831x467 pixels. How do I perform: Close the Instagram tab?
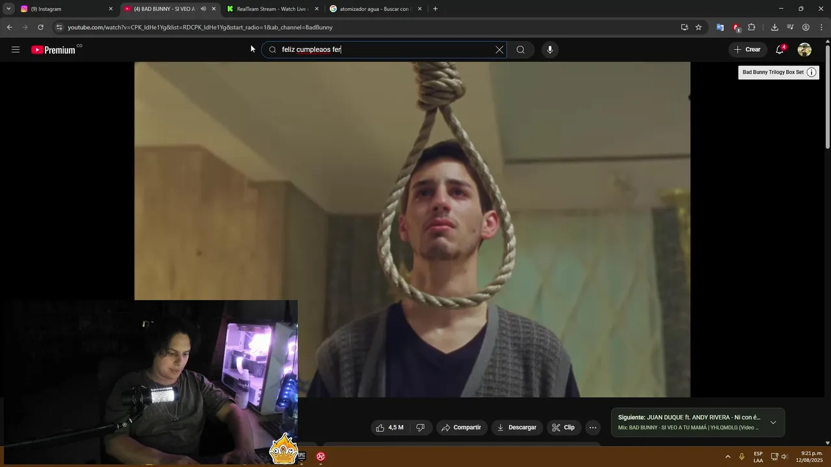[x=110, y=9]
